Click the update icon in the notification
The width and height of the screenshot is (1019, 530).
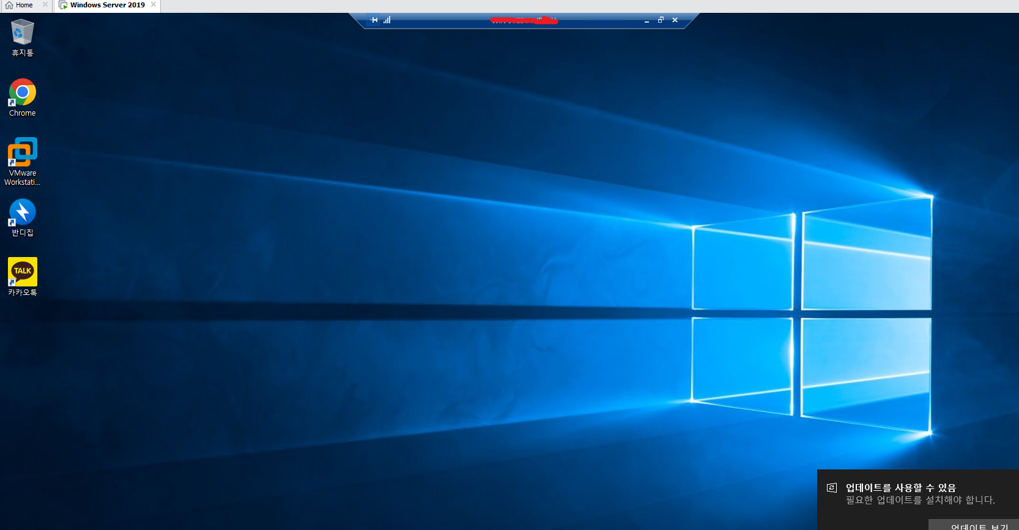[832, 488]
